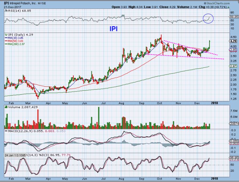Click the IPI ticker symbol in the header
The width and height of the screenshot is (239, 182).
6,3
